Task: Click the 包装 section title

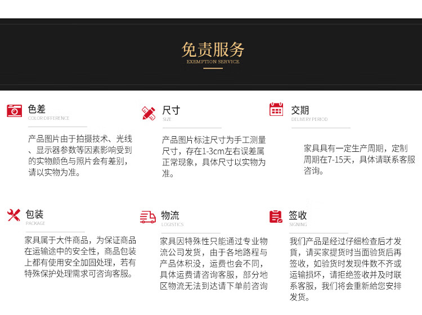Action: pos(34,214)
